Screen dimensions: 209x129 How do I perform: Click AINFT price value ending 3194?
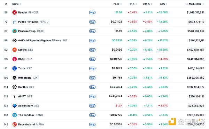[115, 96]
